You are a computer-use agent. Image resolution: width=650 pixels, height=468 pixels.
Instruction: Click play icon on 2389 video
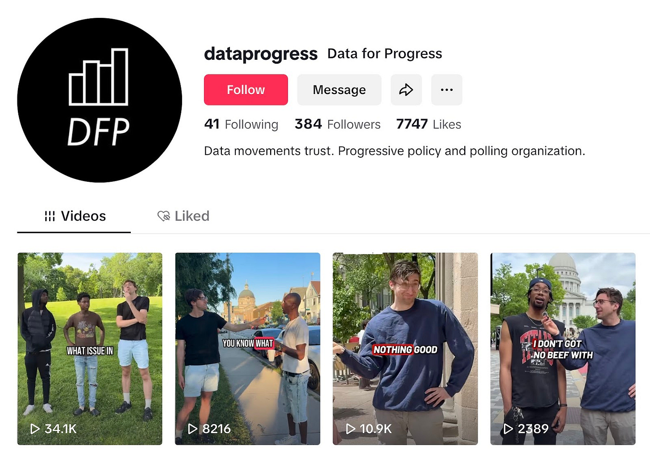coord(508,429)
